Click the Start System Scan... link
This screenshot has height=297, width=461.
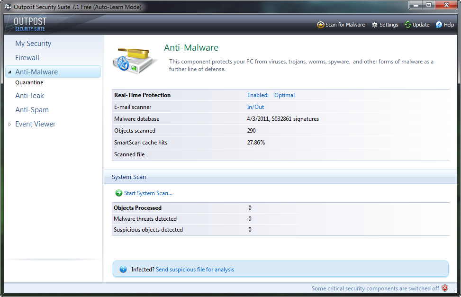148,193
